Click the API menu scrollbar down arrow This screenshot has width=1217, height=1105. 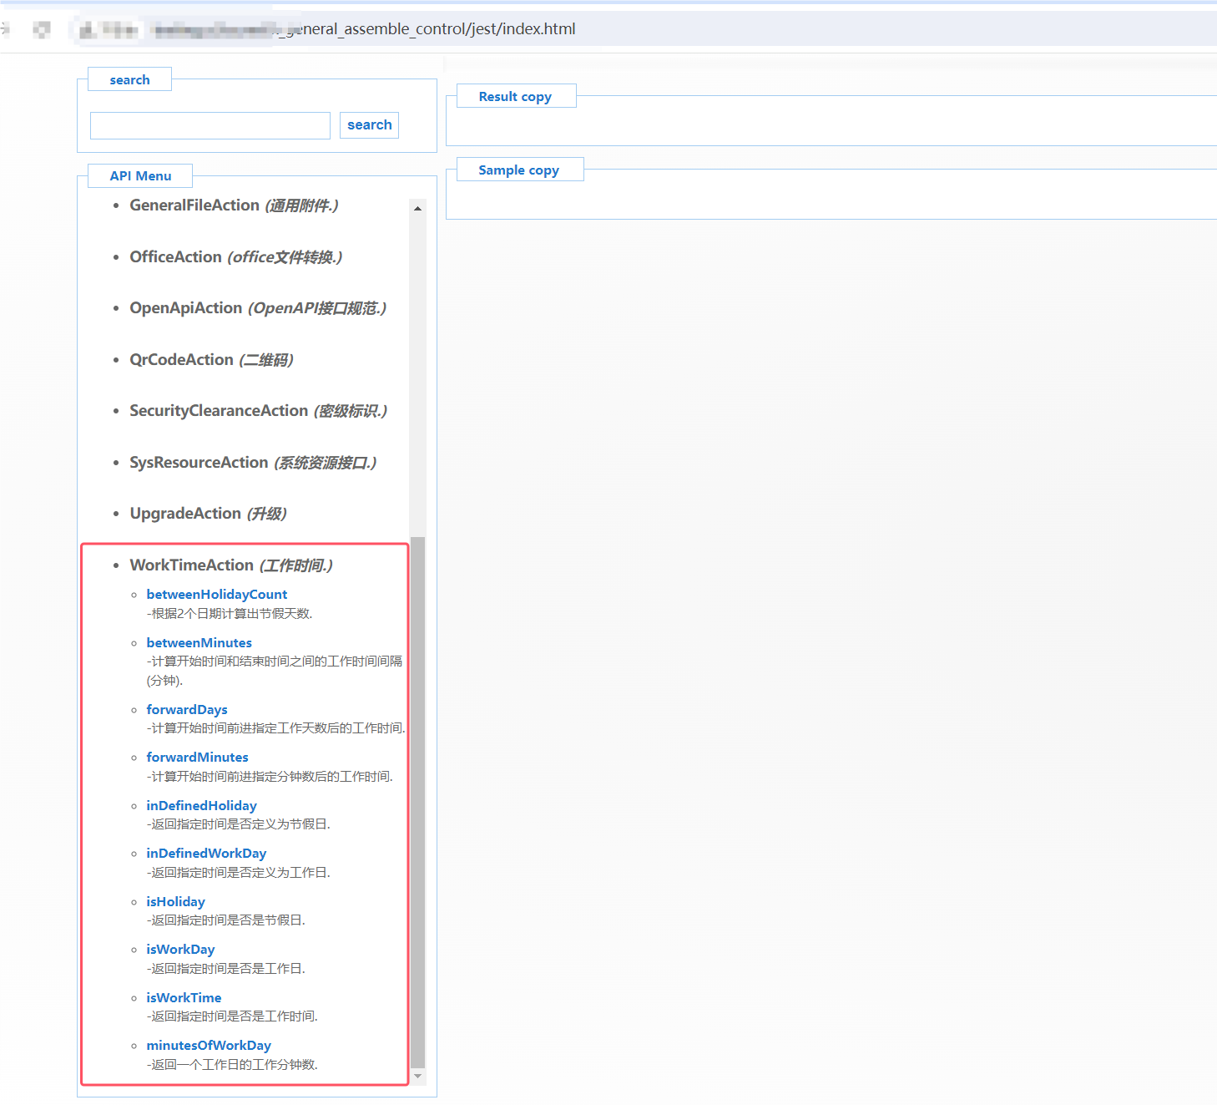tap(417, 1077)
